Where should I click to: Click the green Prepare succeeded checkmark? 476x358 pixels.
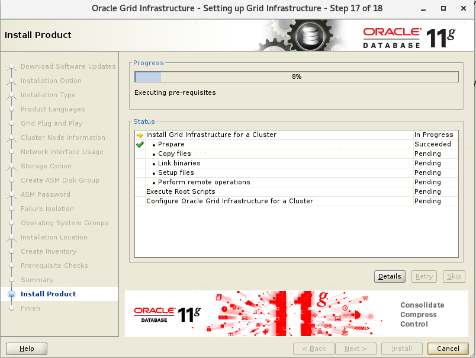[x=140, y=145]
